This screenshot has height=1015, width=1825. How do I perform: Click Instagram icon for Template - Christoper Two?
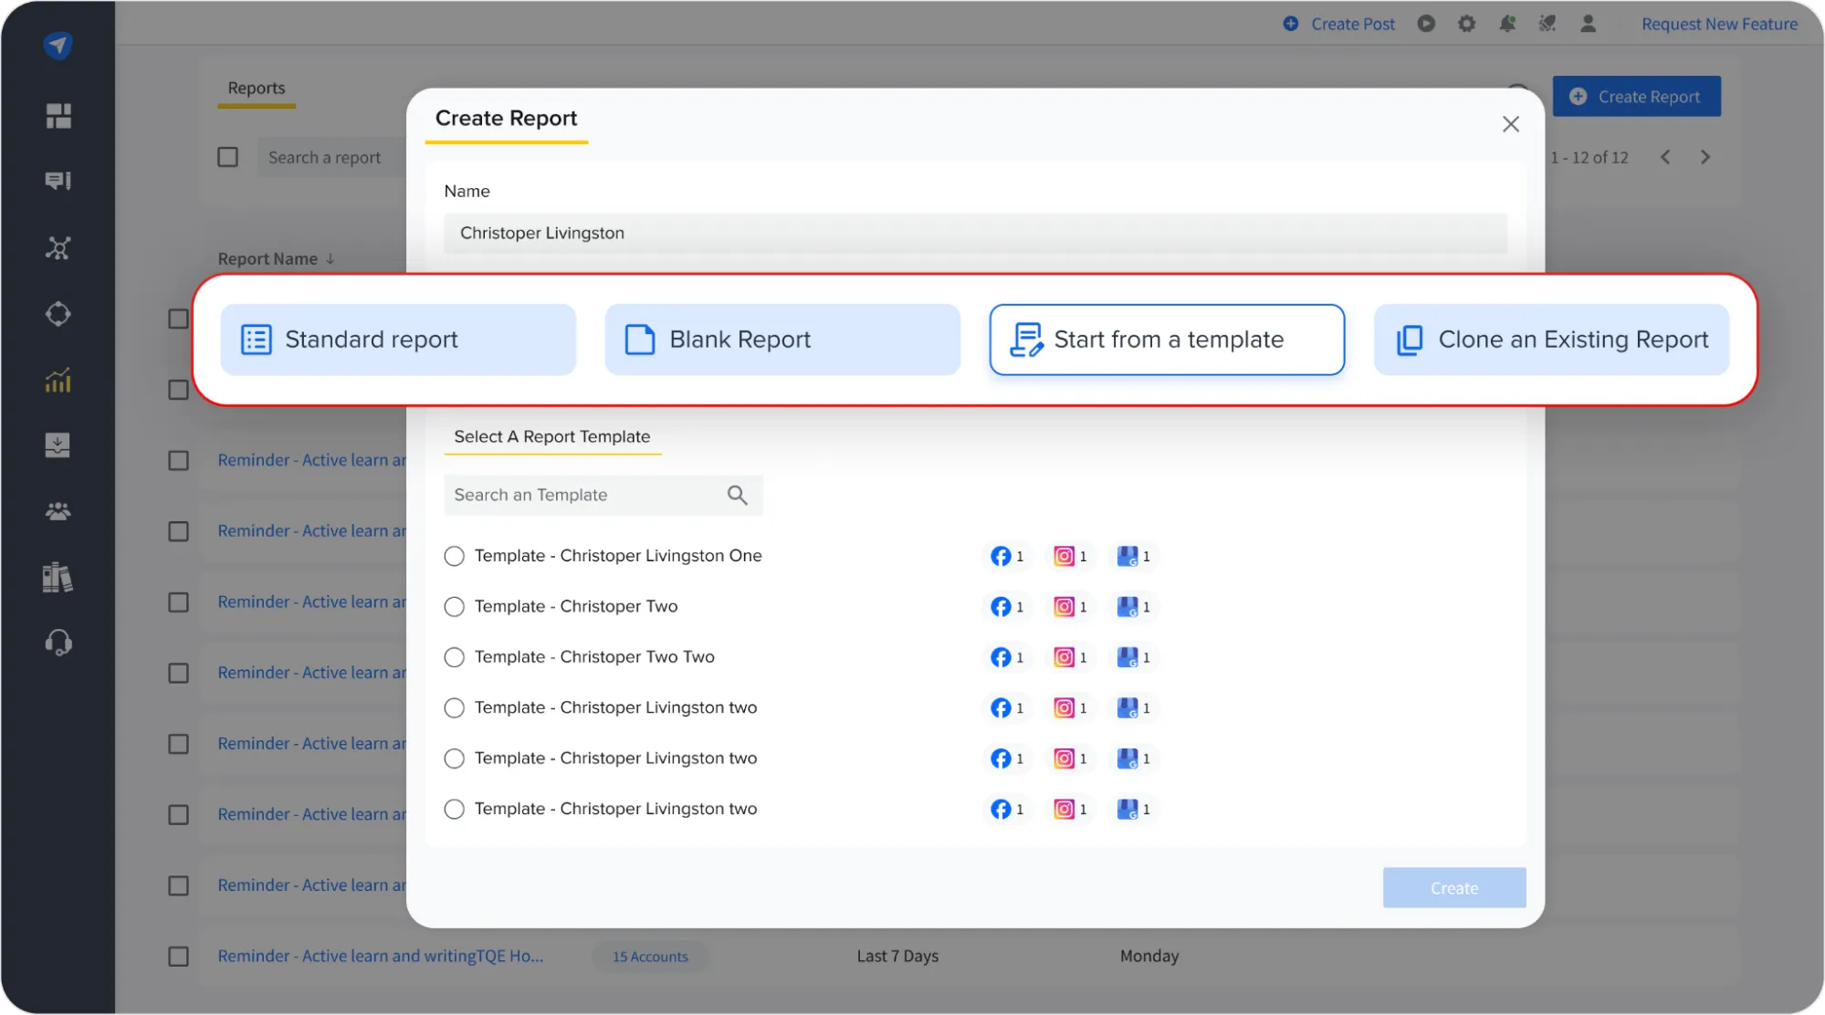1064,607
